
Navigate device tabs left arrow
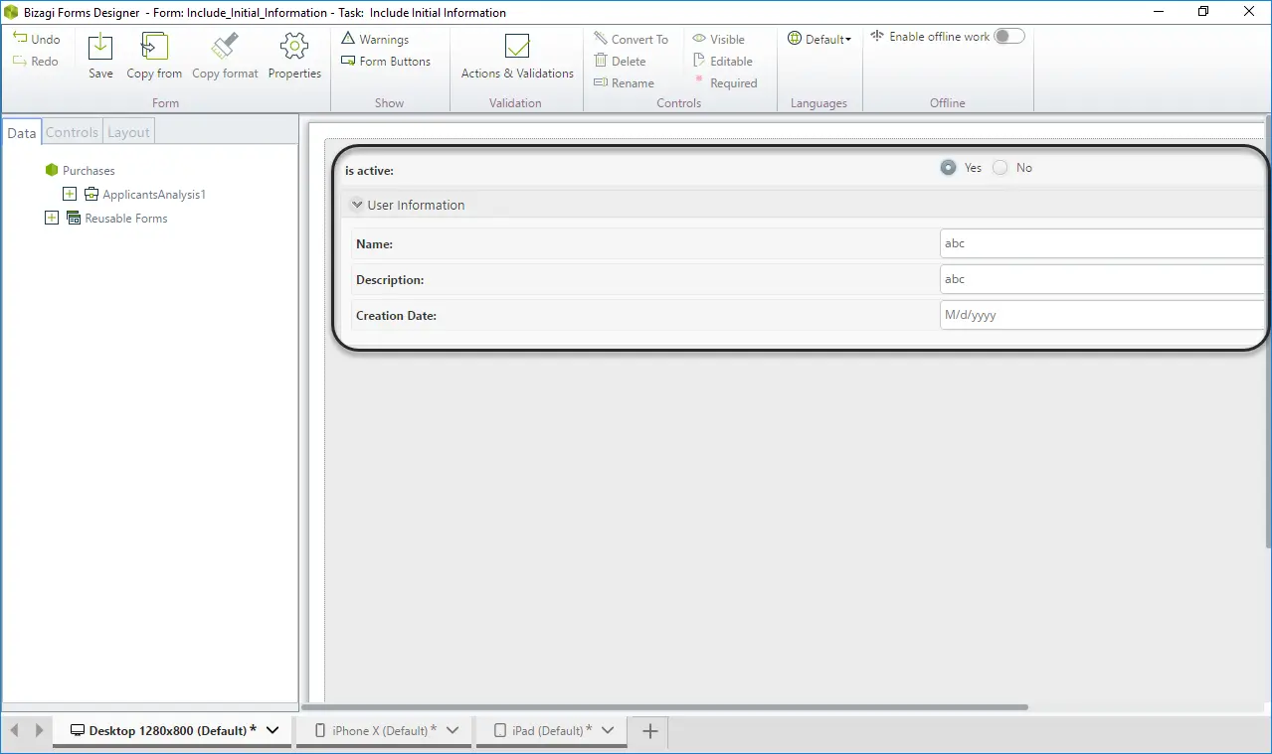point(15,730)
